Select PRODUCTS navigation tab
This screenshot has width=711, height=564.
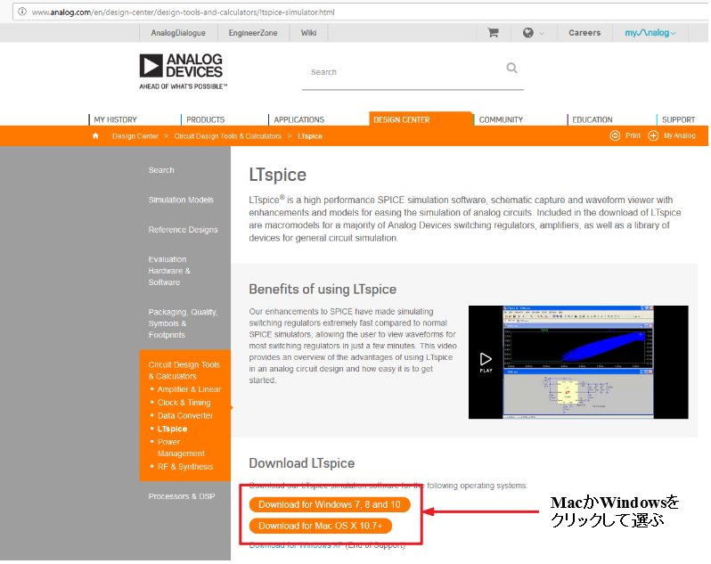[x=206, y=119]
